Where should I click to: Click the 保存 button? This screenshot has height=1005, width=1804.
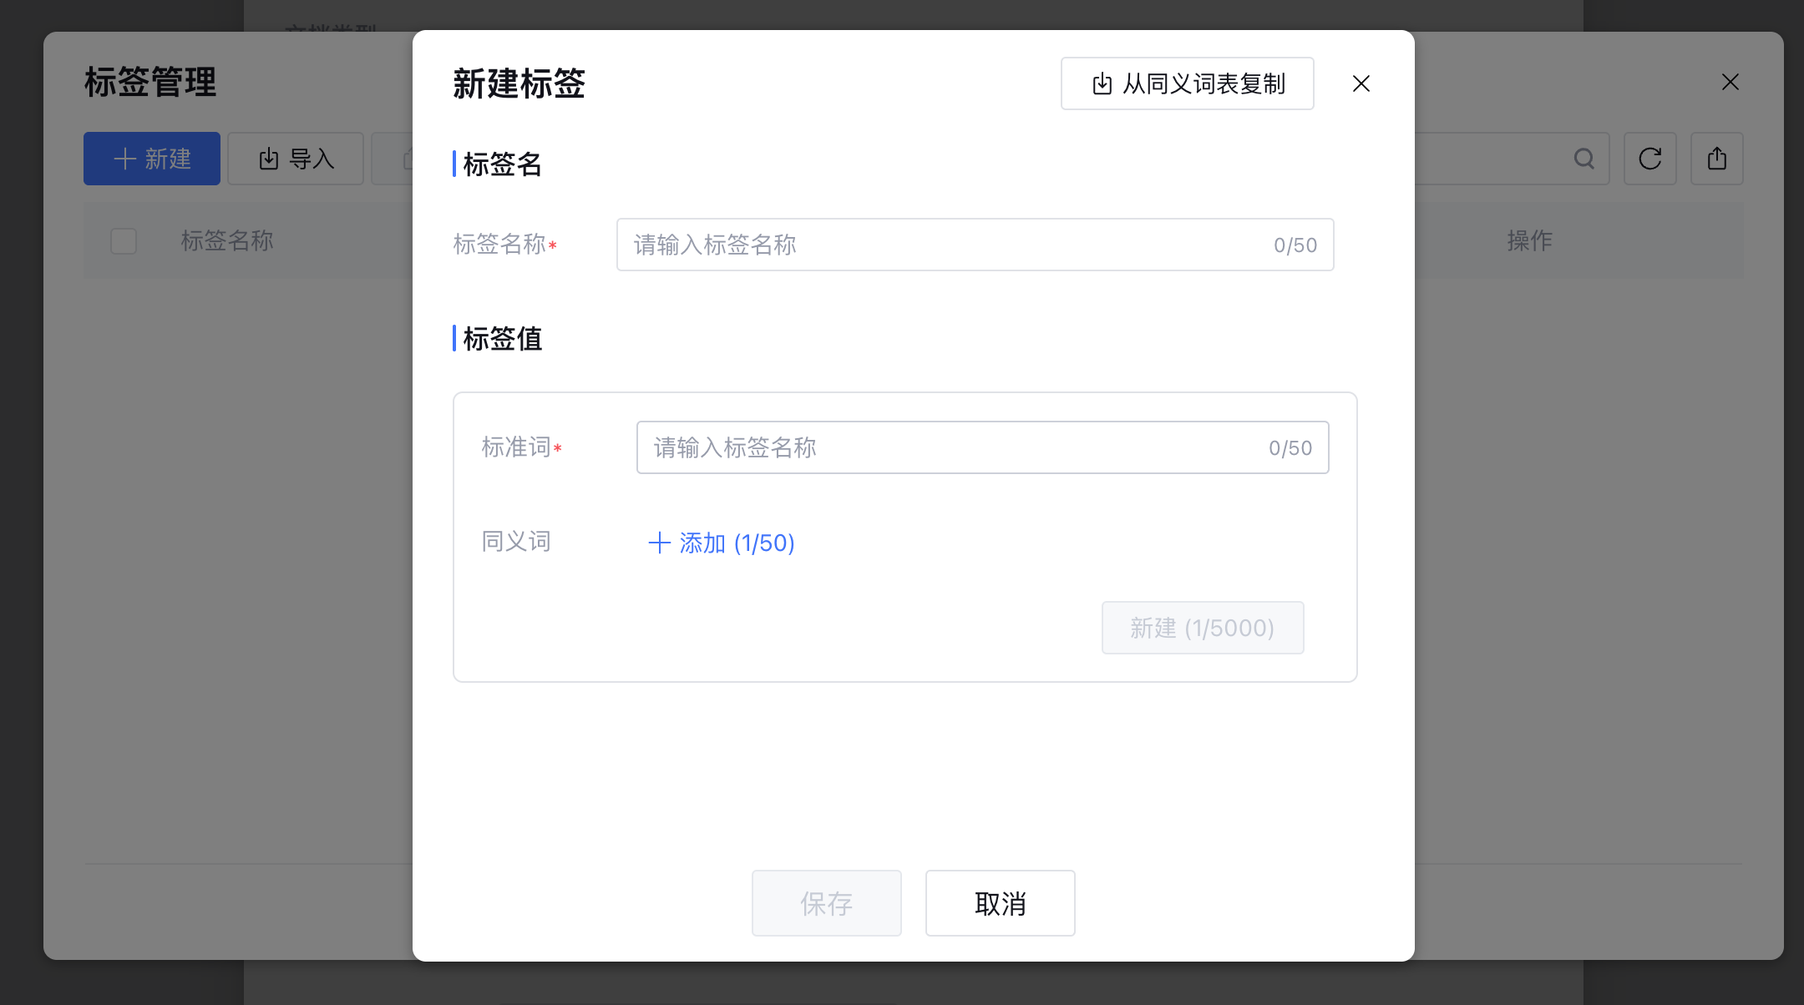(826, 903)
